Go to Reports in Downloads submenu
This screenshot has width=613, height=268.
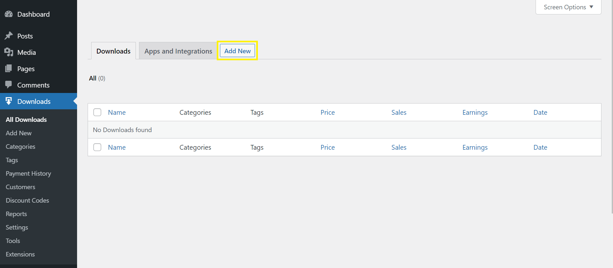pos(16,214)
